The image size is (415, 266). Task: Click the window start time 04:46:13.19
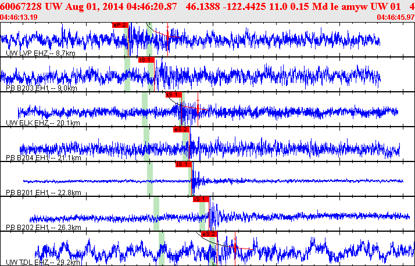click(19, 17)
